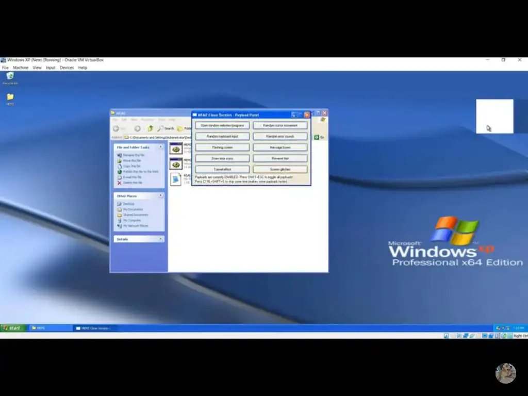Open VirtualBox Input menu
The width and height of the screenshot is (528, 396).
[x=51, y=68]
